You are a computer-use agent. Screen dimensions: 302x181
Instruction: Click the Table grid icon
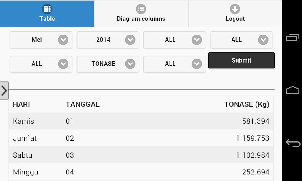coord(47,9)
